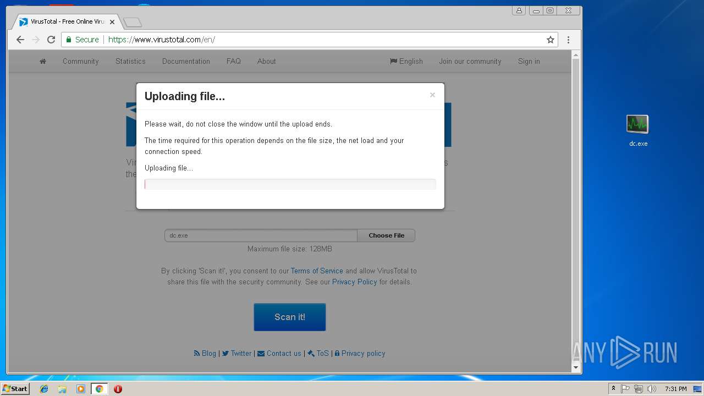Open the Windows Start menu

15,388
